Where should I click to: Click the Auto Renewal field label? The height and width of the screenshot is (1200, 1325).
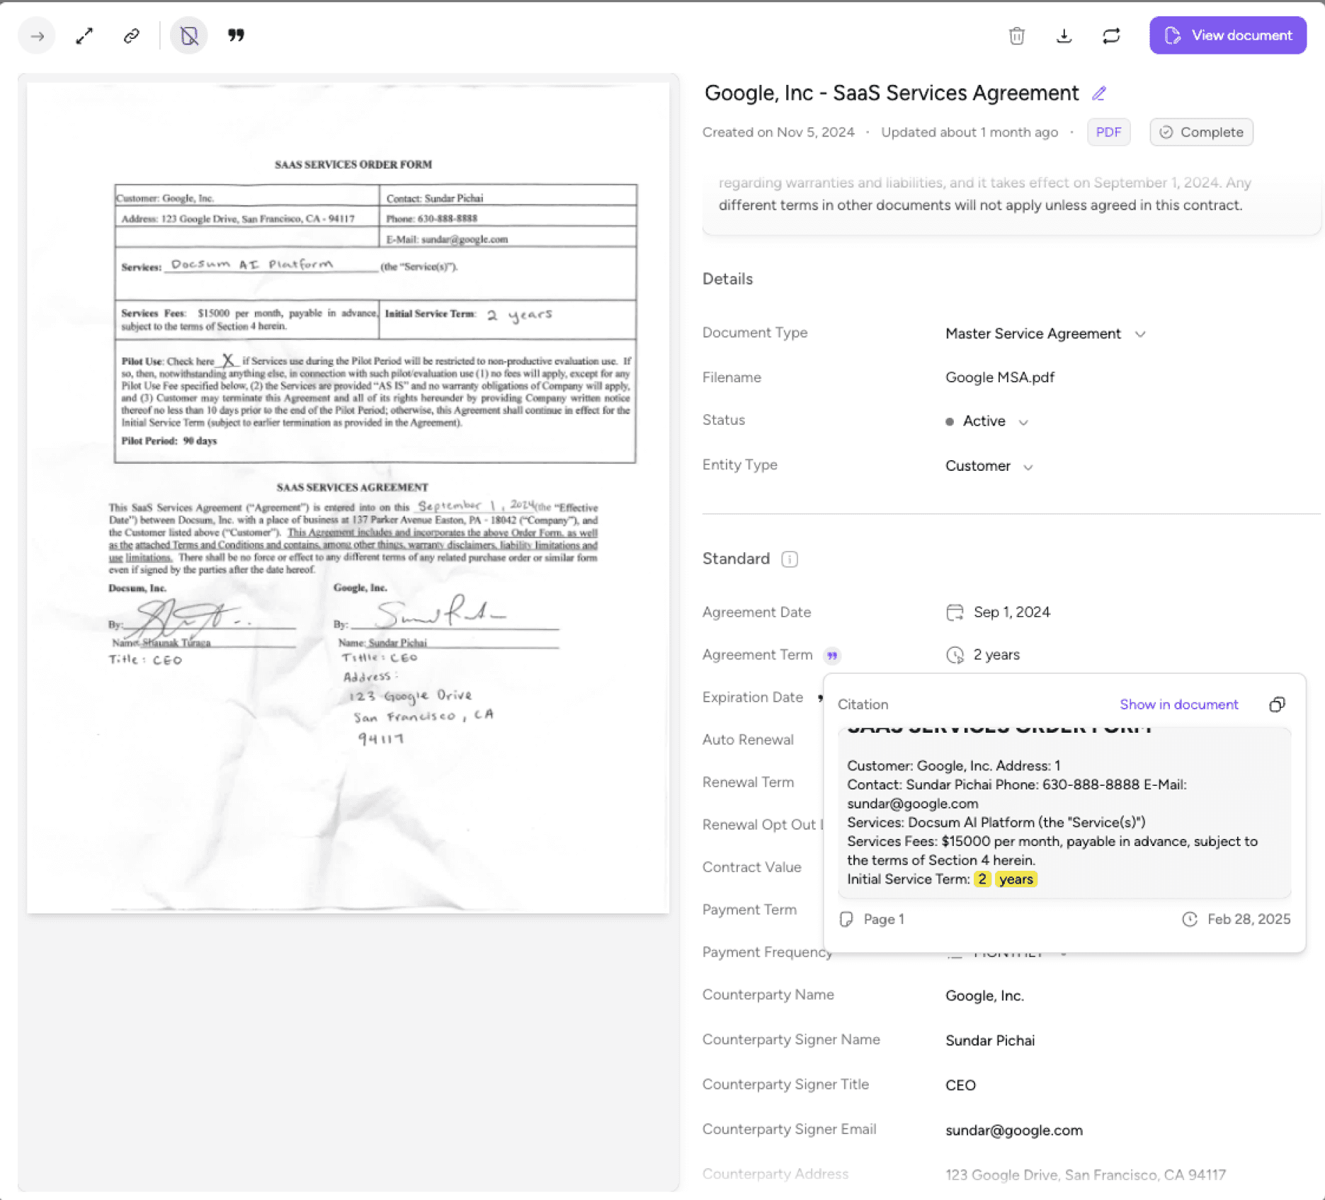click(748, 740)
